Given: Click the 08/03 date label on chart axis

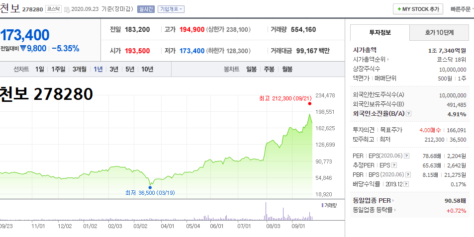Looking at the screenshot, I should coord(273,225).
